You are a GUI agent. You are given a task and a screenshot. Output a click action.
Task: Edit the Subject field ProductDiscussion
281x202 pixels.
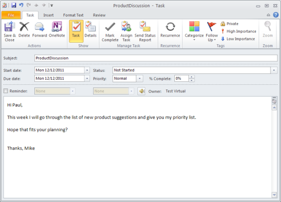(156, 58)
